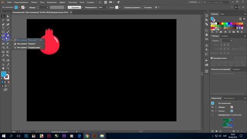Open Photoshop from the Windows taskbar

point(26,136)
